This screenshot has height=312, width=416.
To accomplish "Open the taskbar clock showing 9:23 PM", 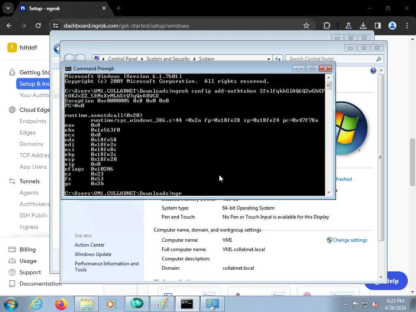I will pos(395,304).
